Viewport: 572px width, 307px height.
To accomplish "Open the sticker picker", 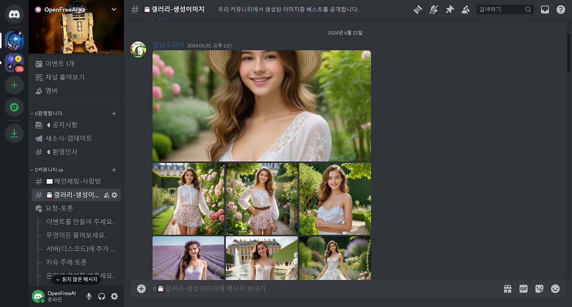I will coord(539,289).
